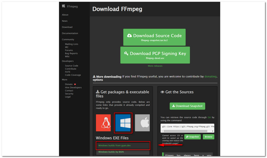267x158 pixels.
Task: Open the Git link in sources text
Action: click(209, 117)
